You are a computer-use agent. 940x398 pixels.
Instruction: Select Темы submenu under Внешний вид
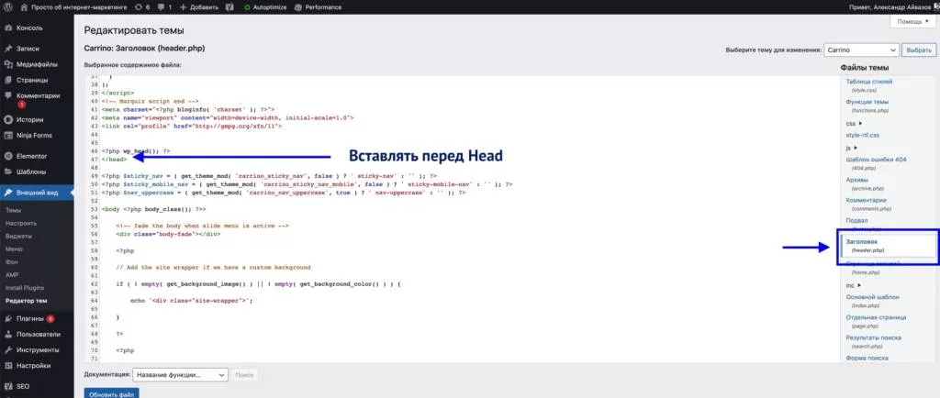point(15,210)
